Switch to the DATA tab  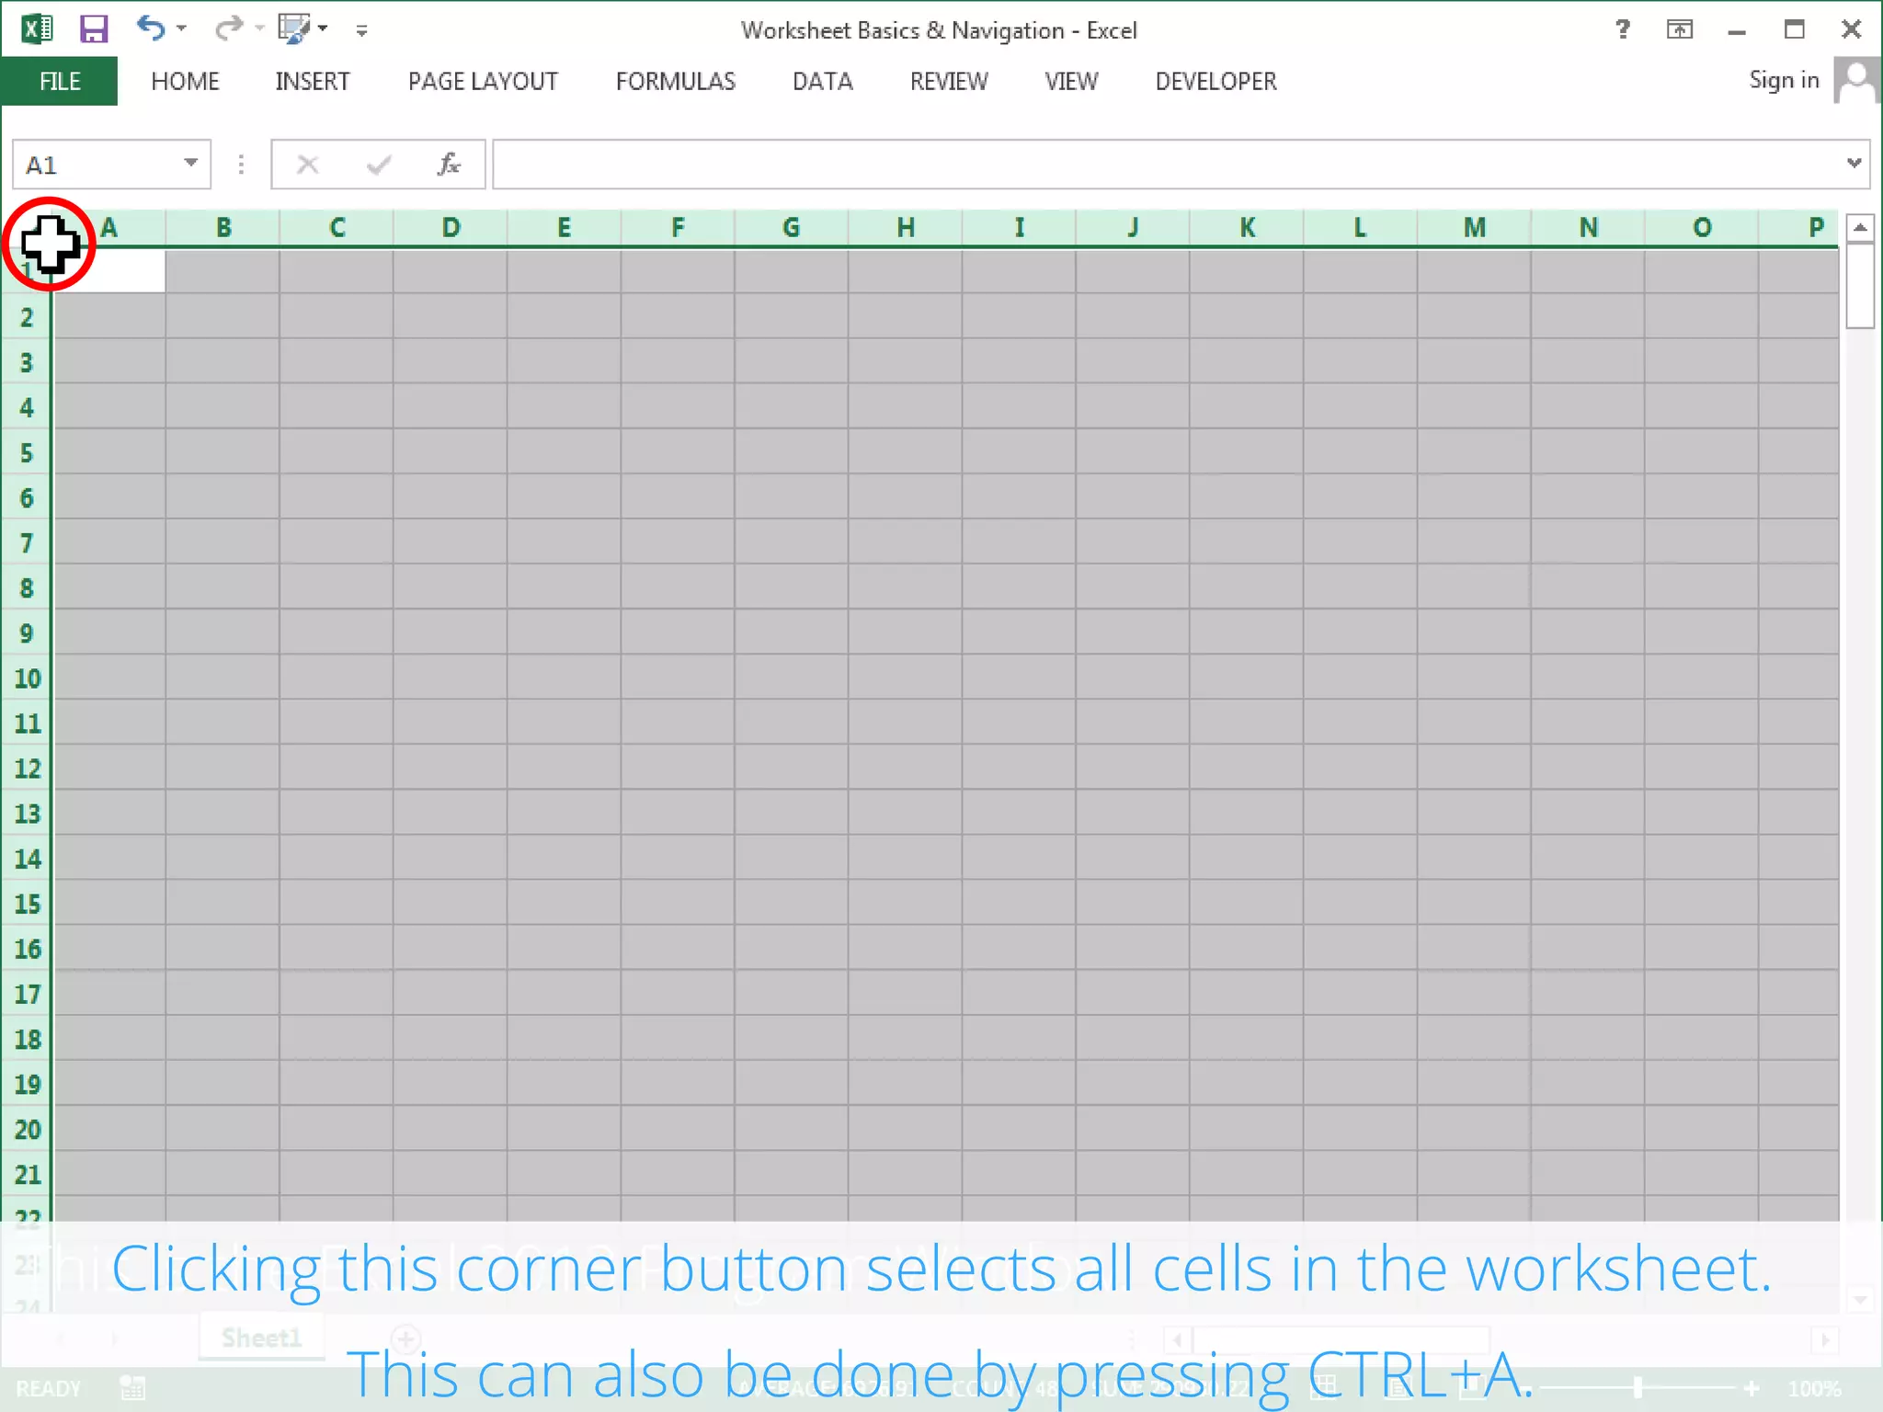[823, 81]
